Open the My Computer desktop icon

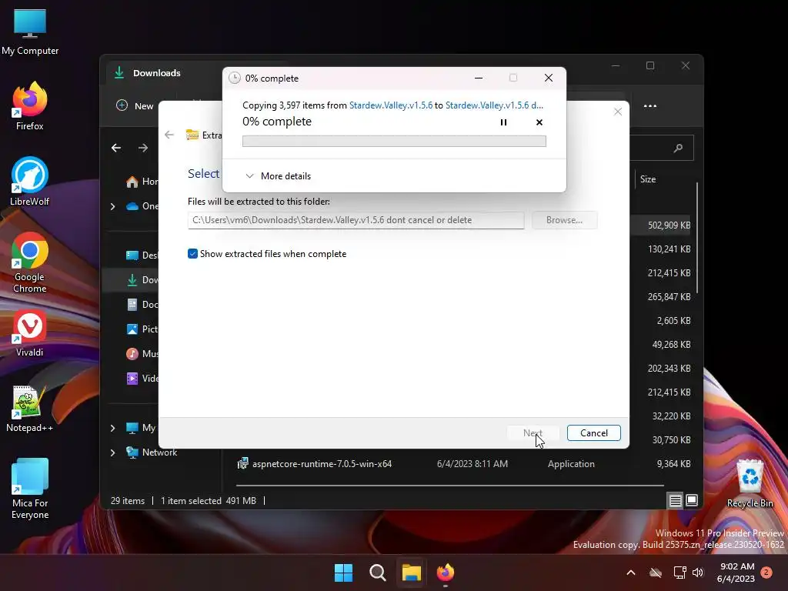point(30,32)
